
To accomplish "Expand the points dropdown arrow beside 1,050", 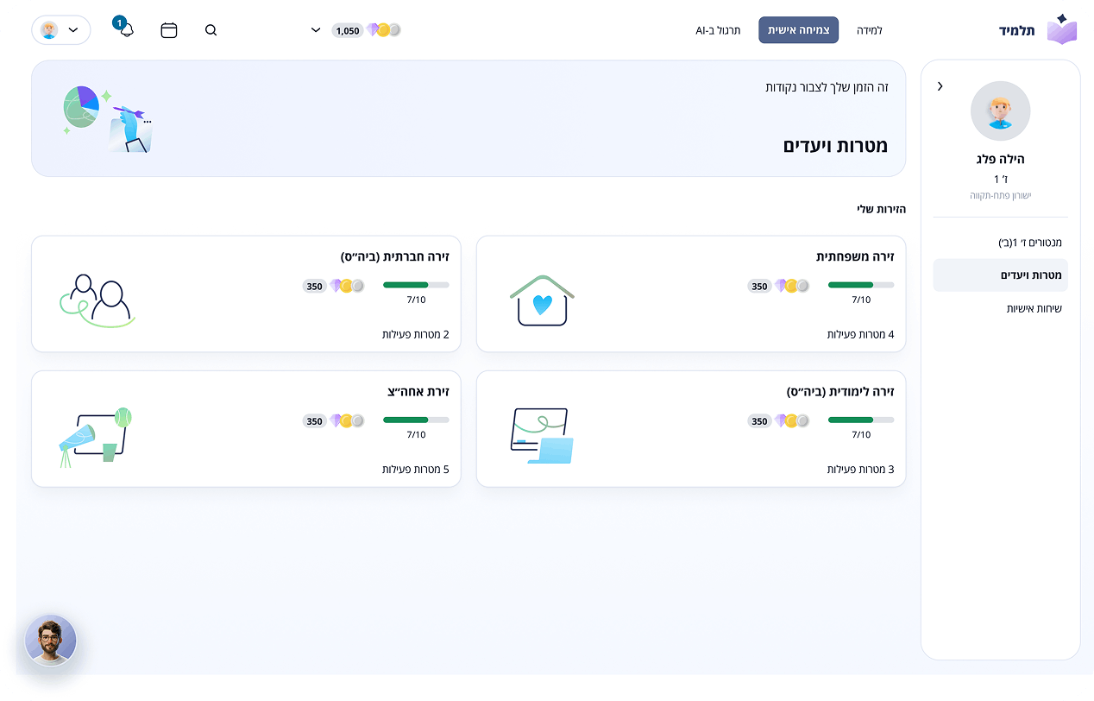I will point(316,30).
